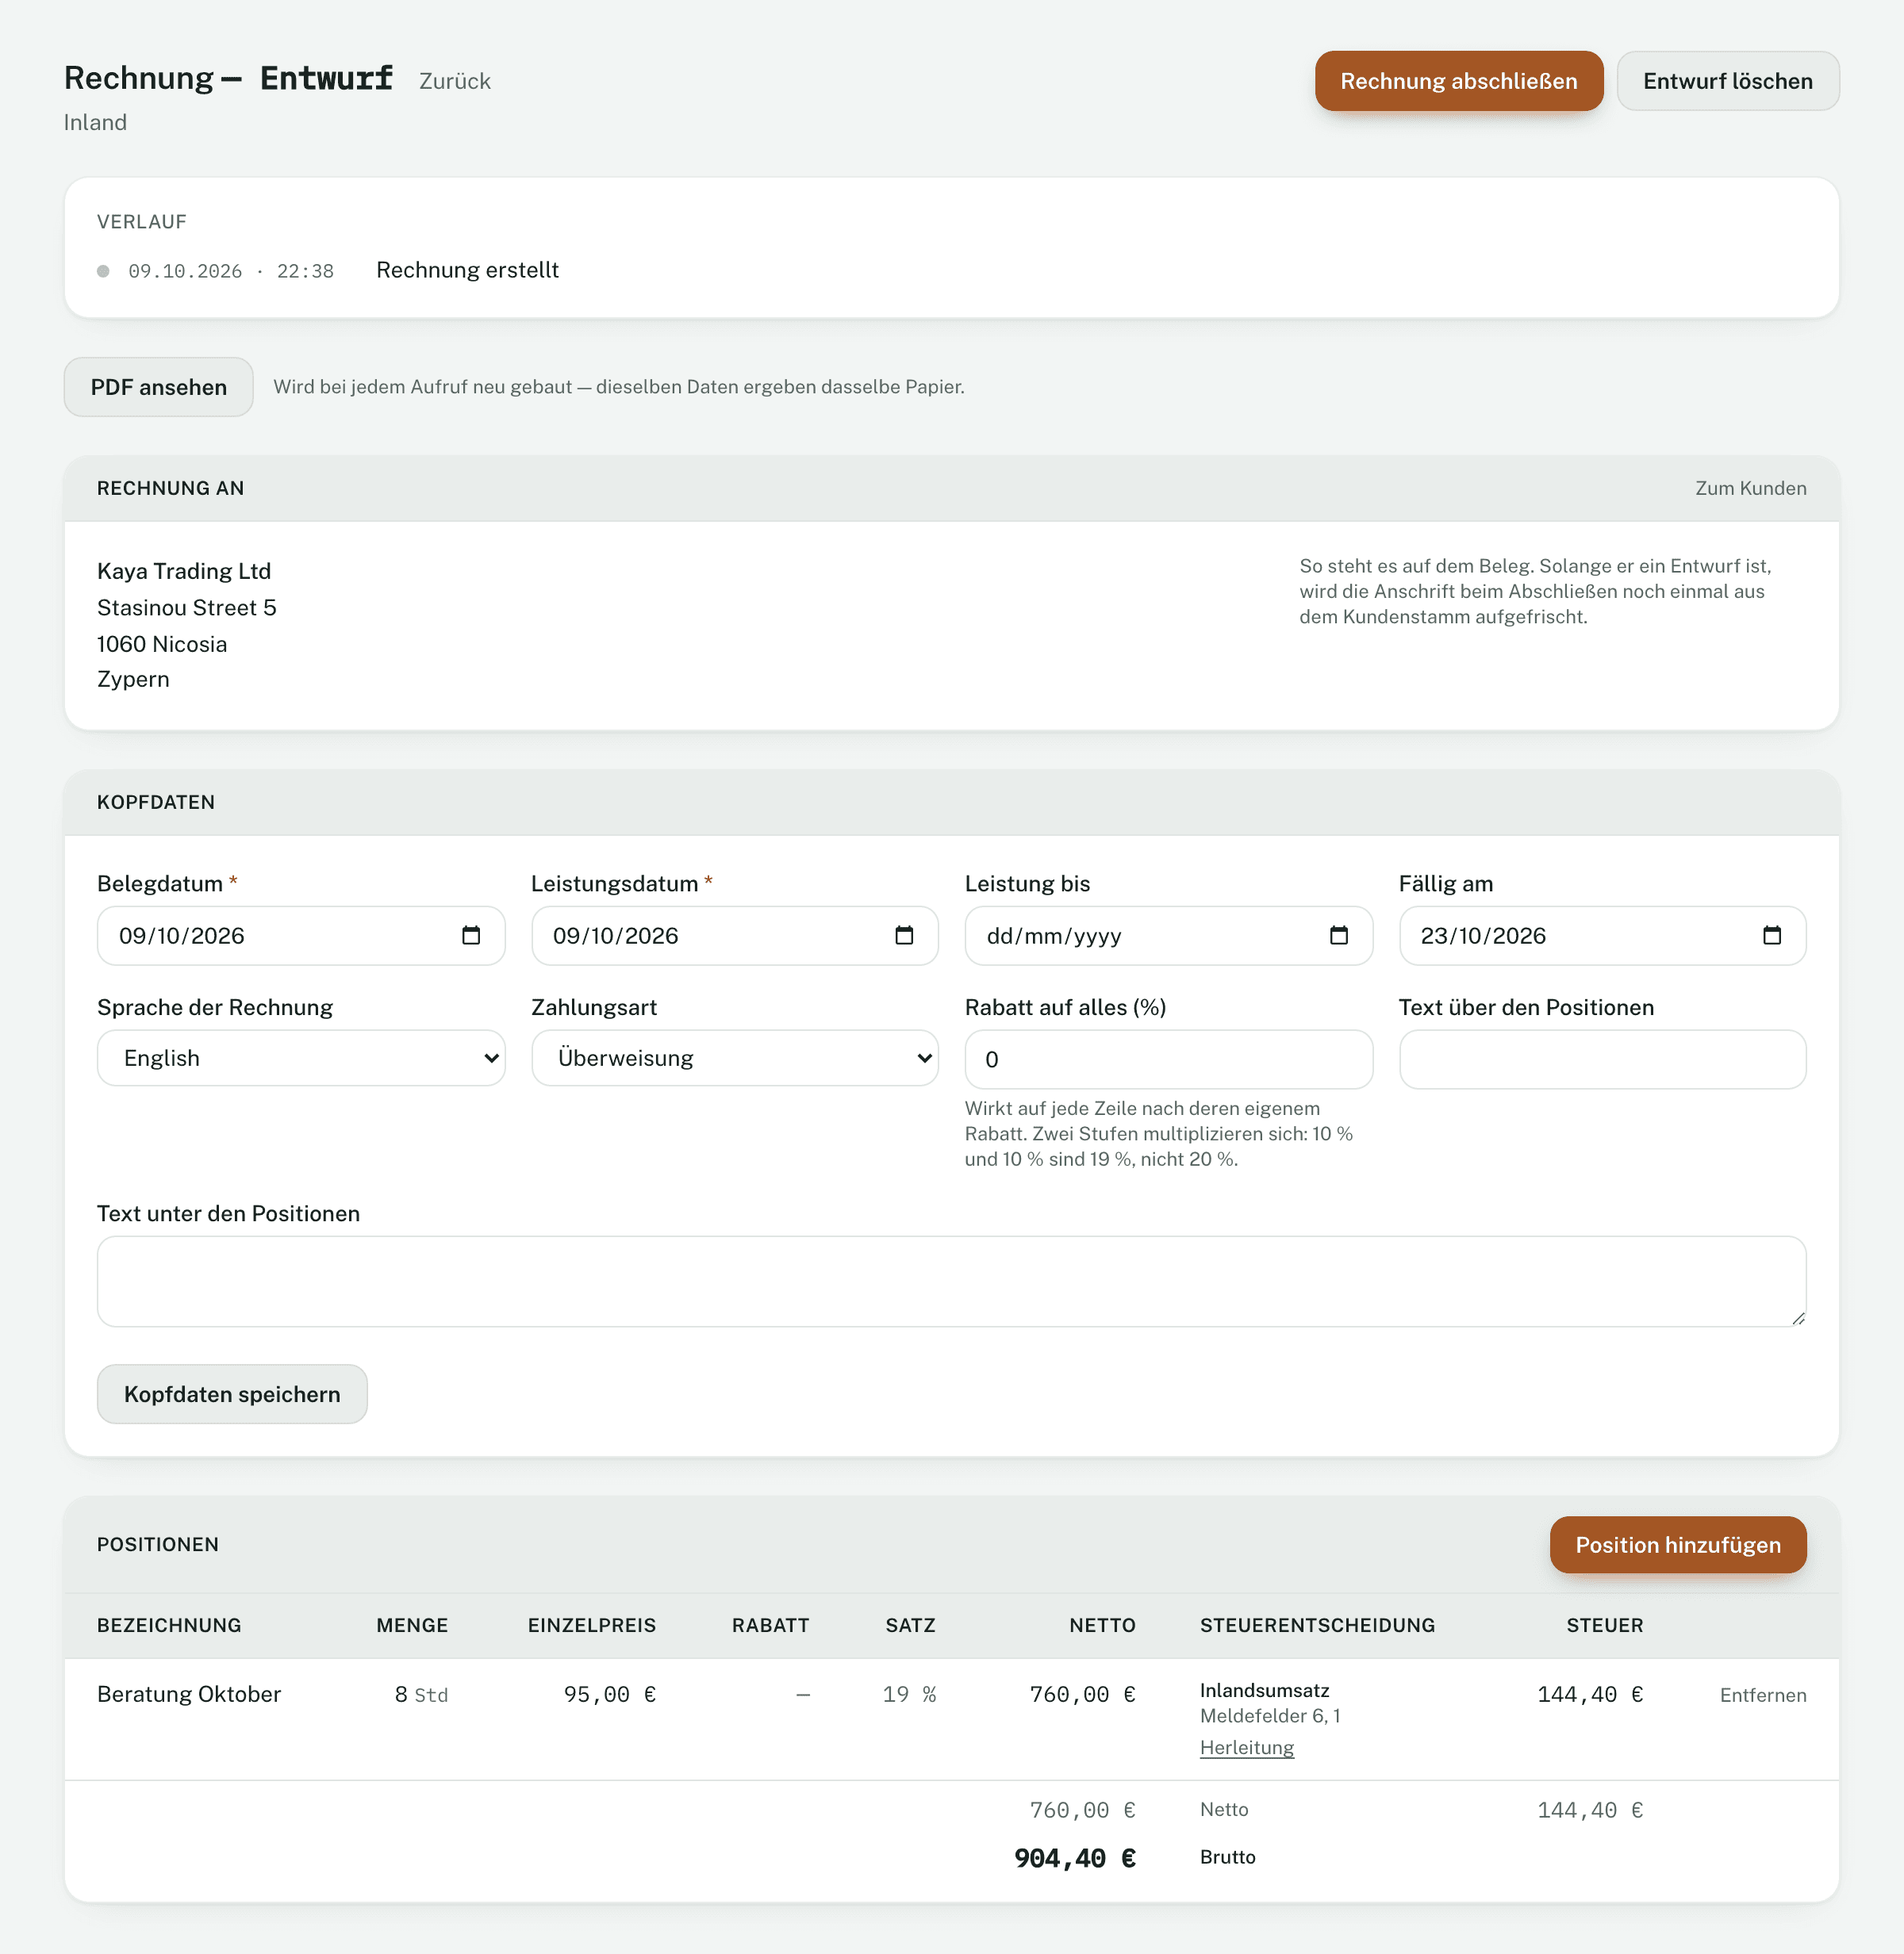Go back via the Zurück link

click(455, 81)
